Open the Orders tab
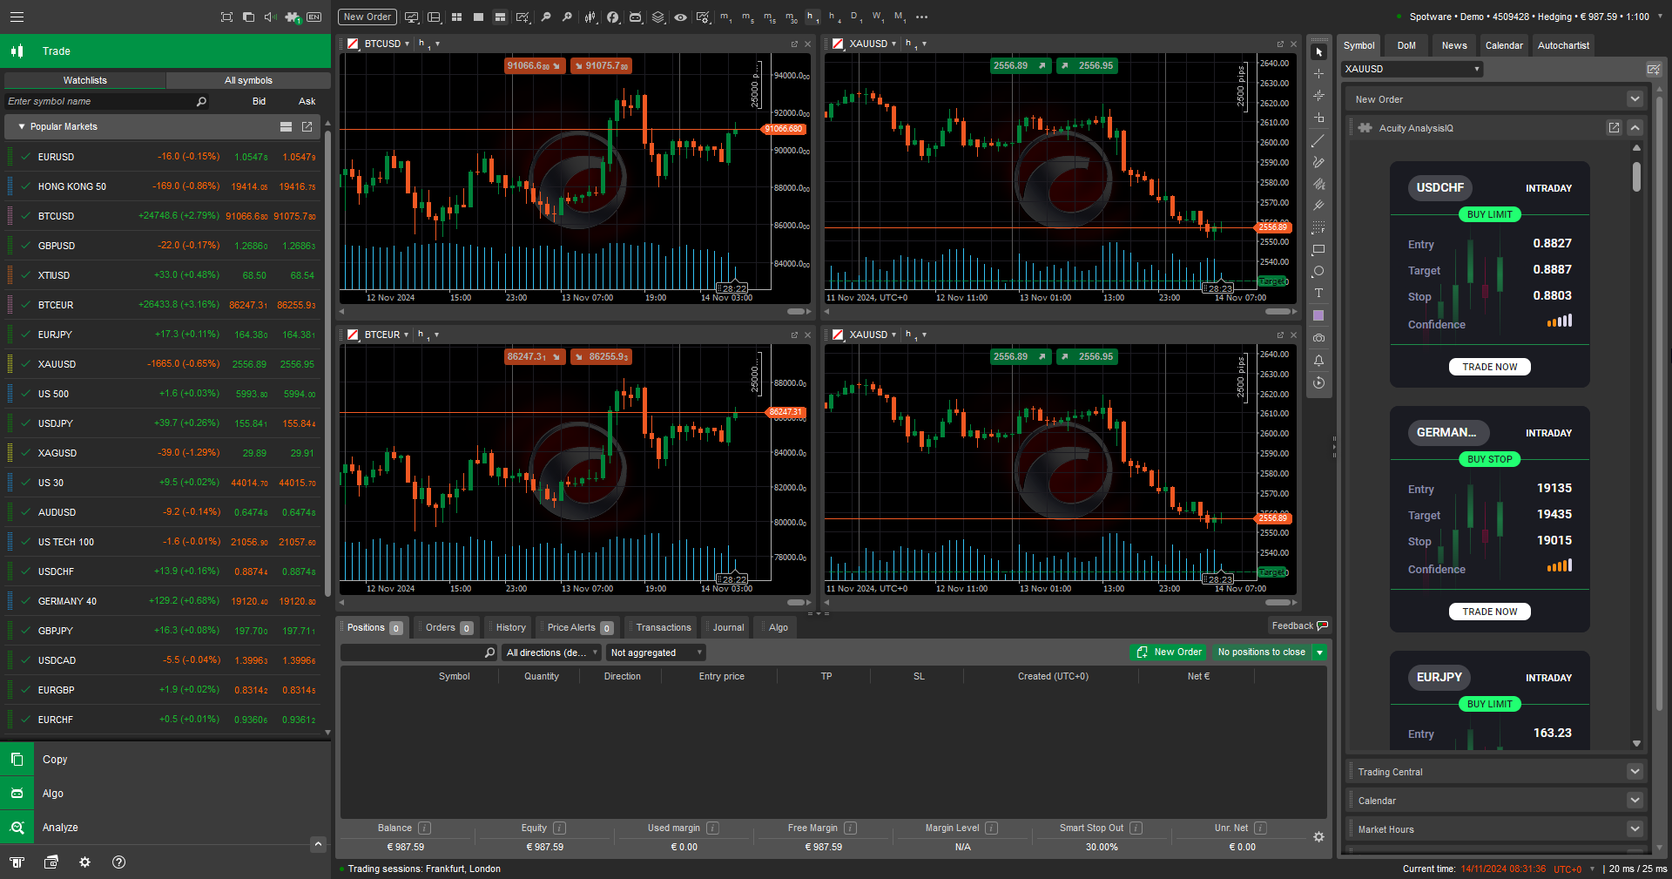1672x879 pixels. click(448, 627)
